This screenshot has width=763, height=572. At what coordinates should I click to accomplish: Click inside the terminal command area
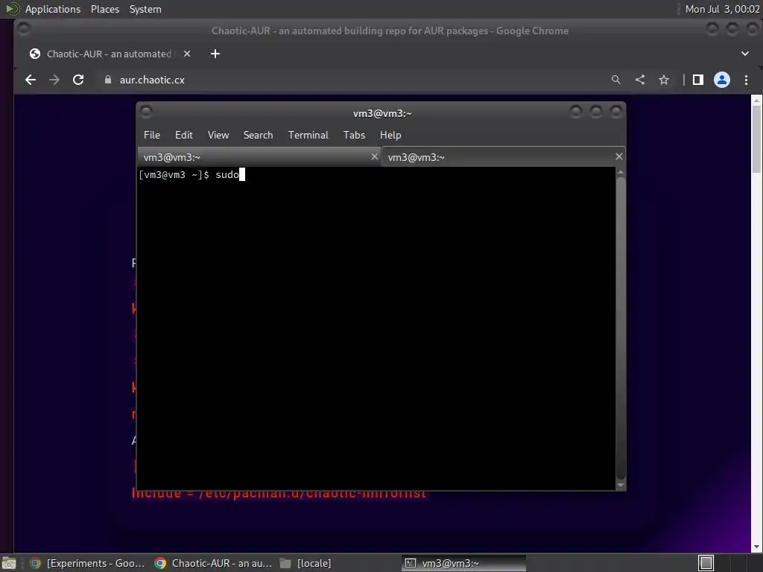point(376,328)
